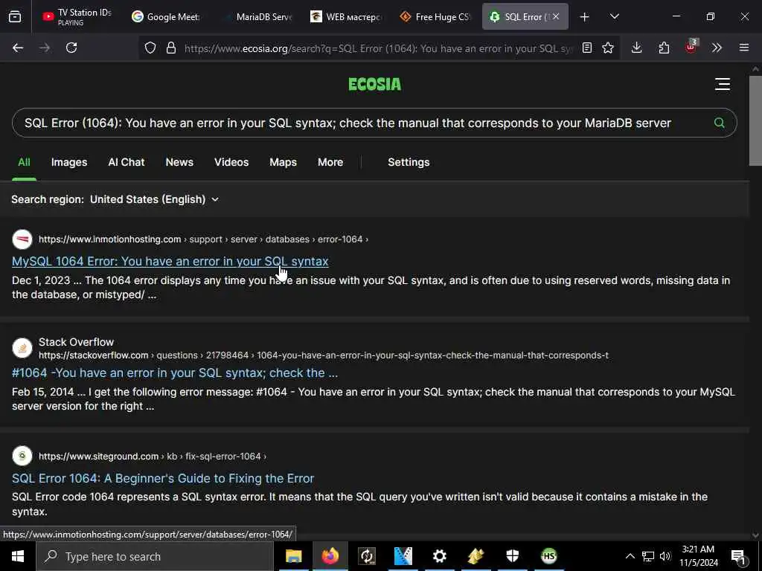Open the clock showing 3:21 AM

[698, 556]
